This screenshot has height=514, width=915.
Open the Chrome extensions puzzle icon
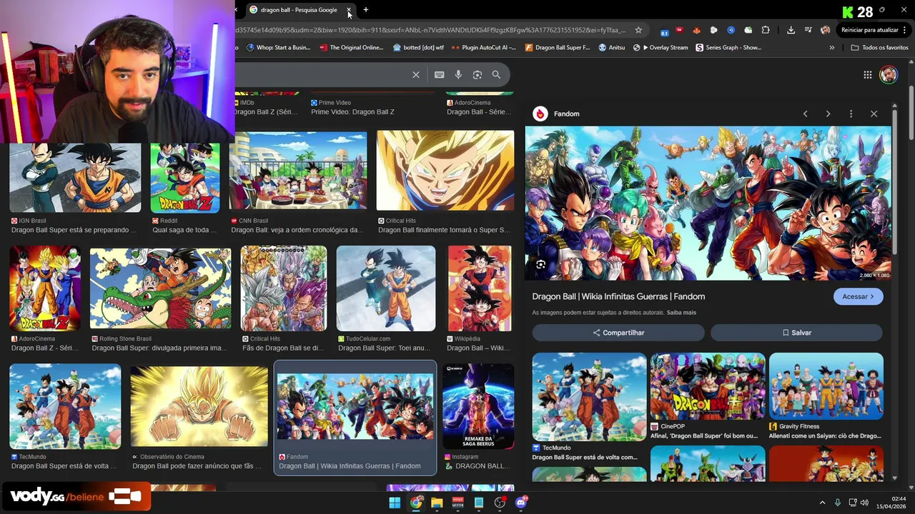tap(766, 30)
